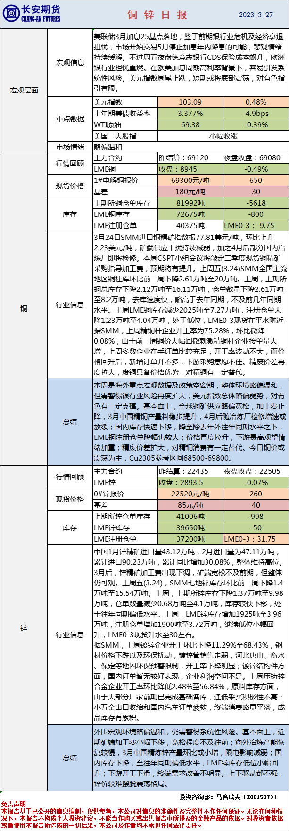
Task: Click the report date 2023-3-27
Action: coord(256,15)
